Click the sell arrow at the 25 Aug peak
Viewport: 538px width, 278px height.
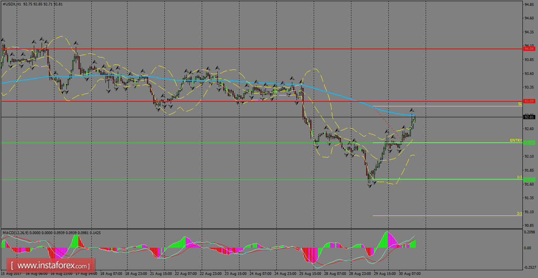301,82
